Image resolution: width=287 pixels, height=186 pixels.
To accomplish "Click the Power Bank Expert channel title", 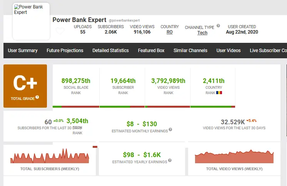I will pyautogui.click(x=79, y=20).
